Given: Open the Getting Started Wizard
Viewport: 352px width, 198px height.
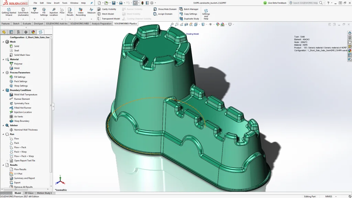Looking at the screenshot, I should 9,12.
